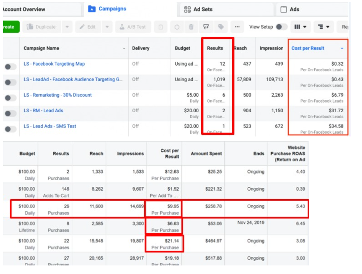
Task: Click the trash delete icon
Action: point(191,27)
